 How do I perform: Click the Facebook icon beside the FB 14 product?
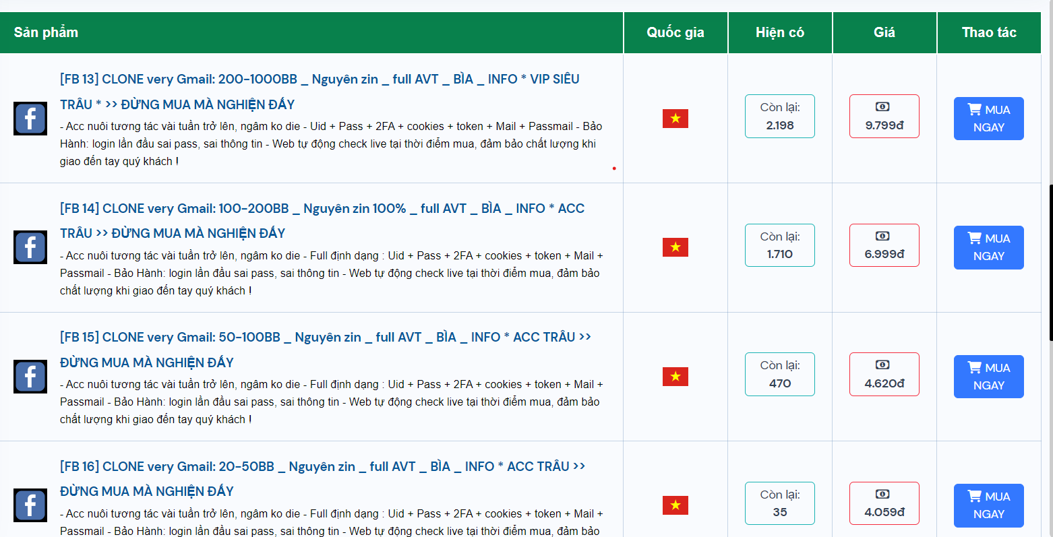30,247
